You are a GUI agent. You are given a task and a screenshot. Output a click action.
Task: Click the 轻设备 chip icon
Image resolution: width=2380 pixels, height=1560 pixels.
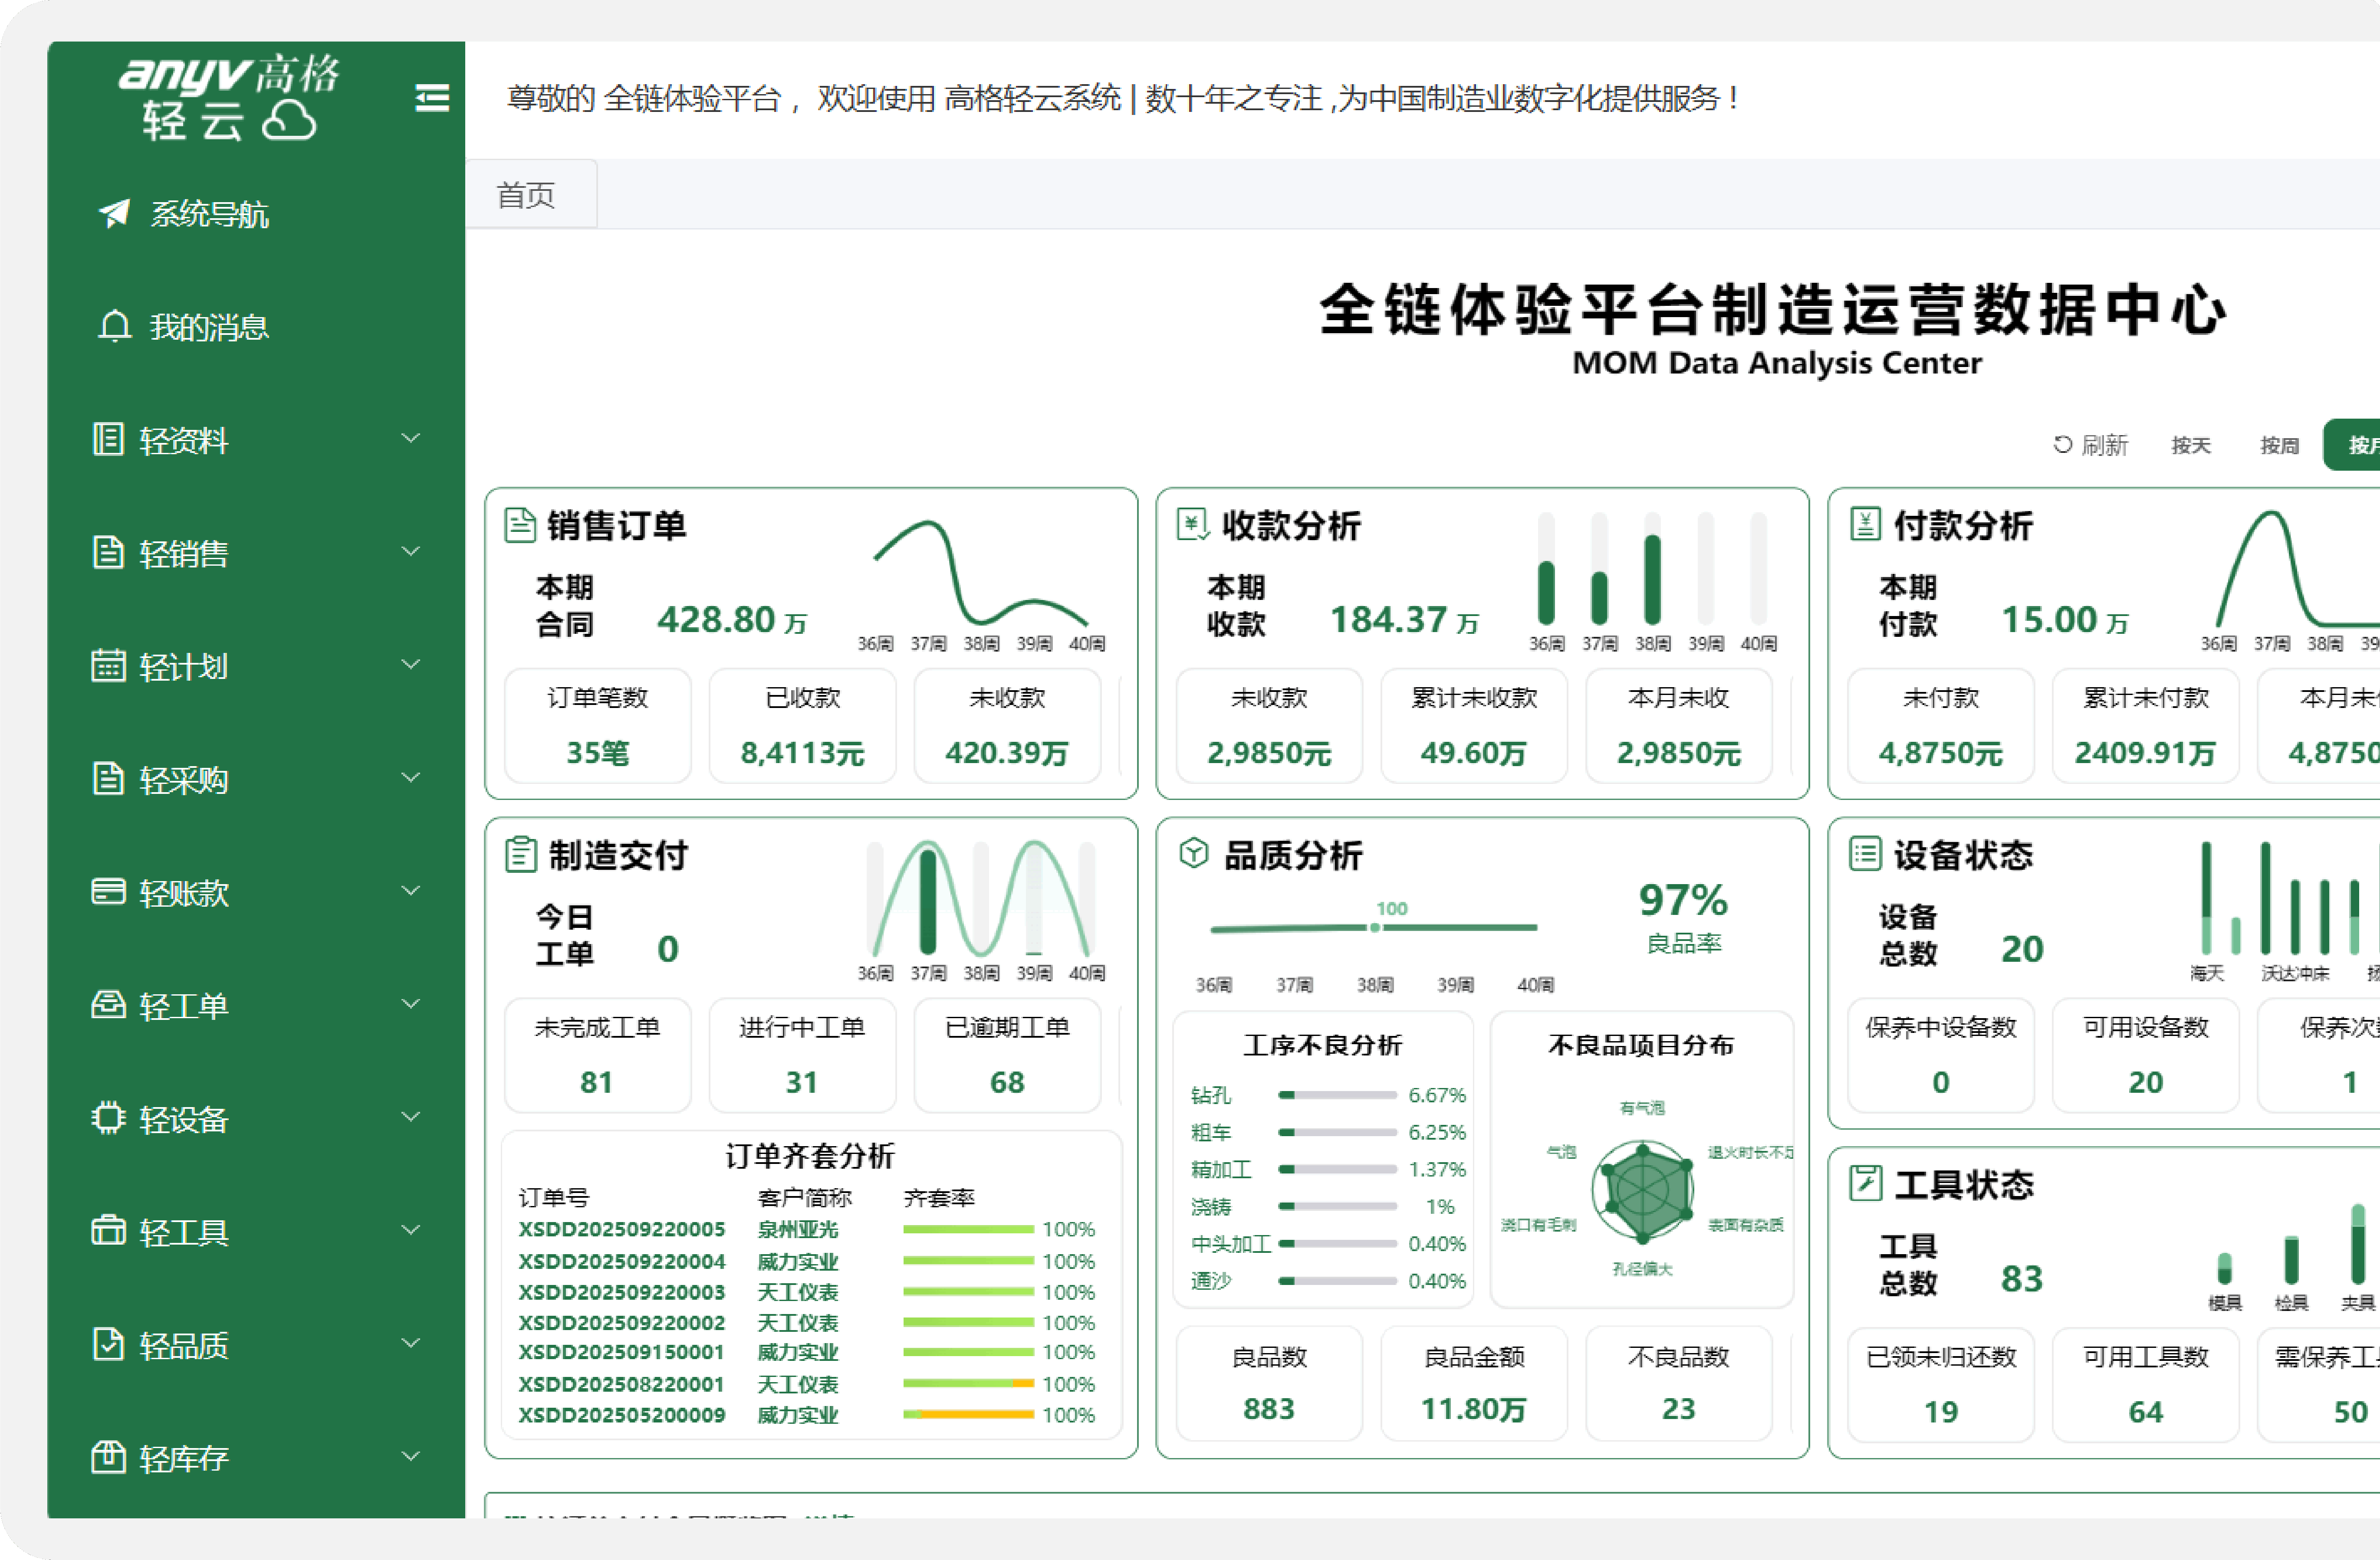tap(108, 1117)
